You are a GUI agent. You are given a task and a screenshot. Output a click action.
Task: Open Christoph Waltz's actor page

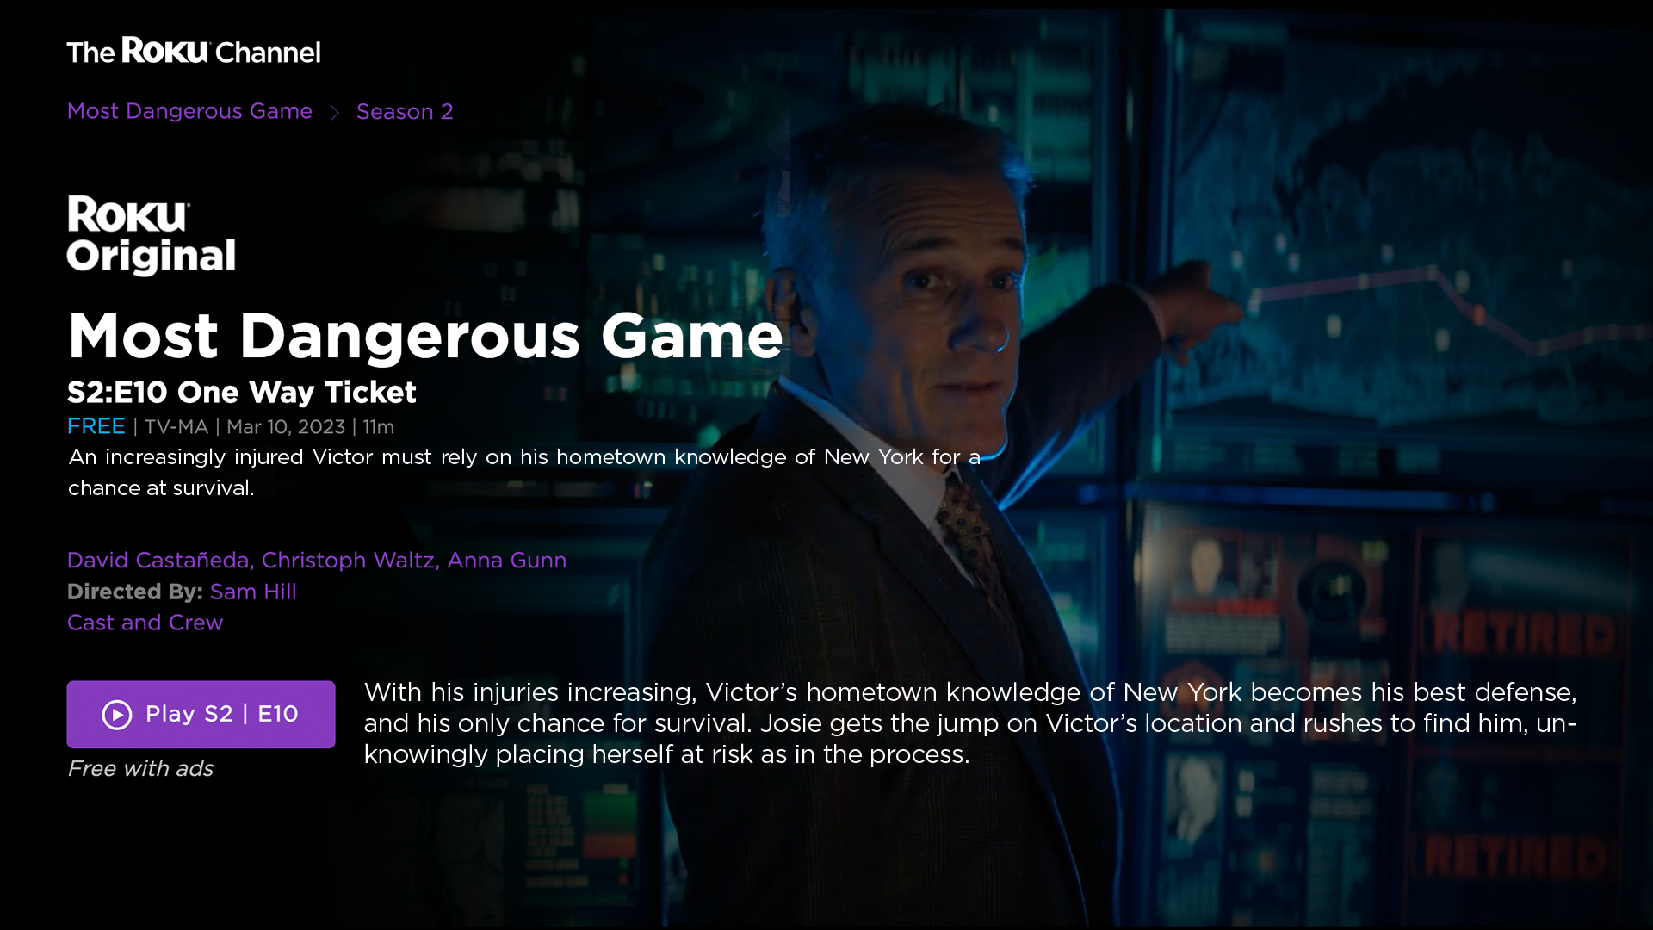click(350, 561)
